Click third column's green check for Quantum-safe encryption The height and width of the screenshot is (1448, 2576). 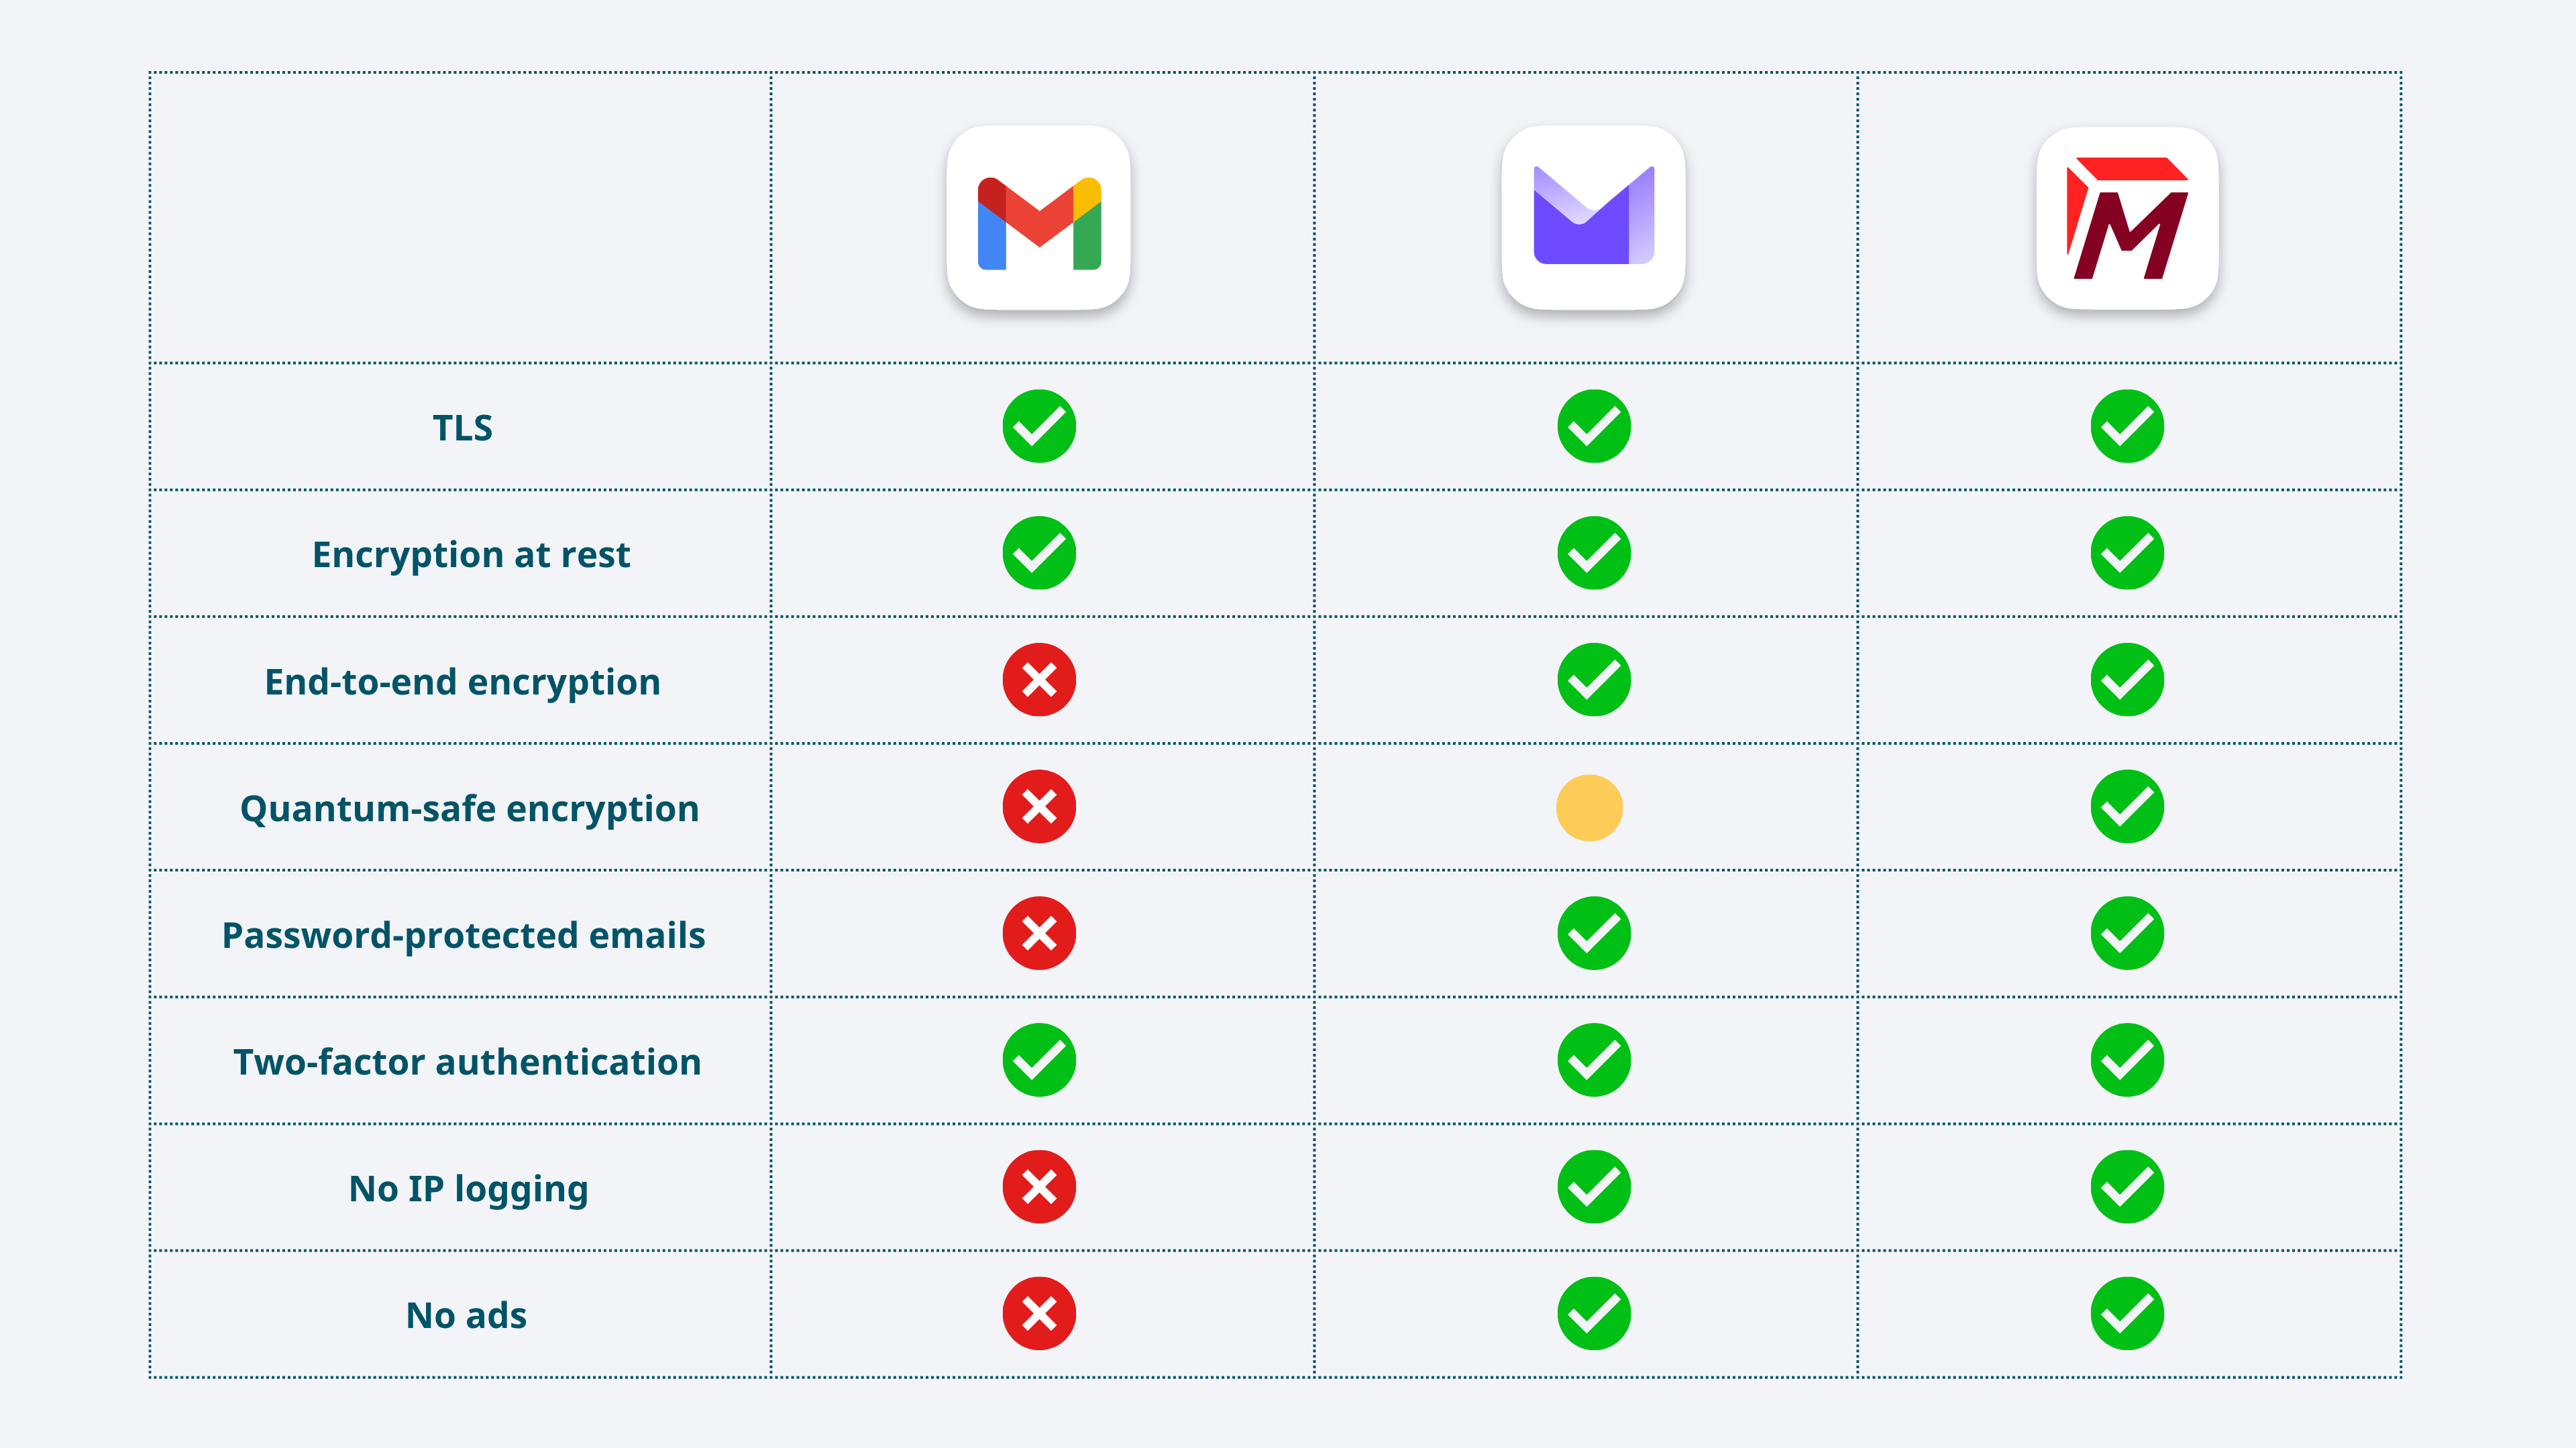[2127, 806]
